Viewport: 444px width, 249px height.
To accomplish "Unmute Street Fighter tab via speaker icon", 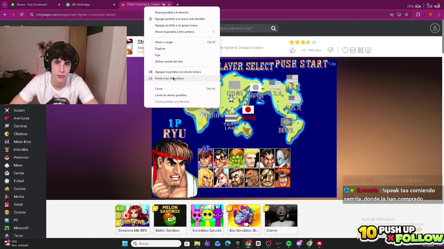I will coord(164,4).
